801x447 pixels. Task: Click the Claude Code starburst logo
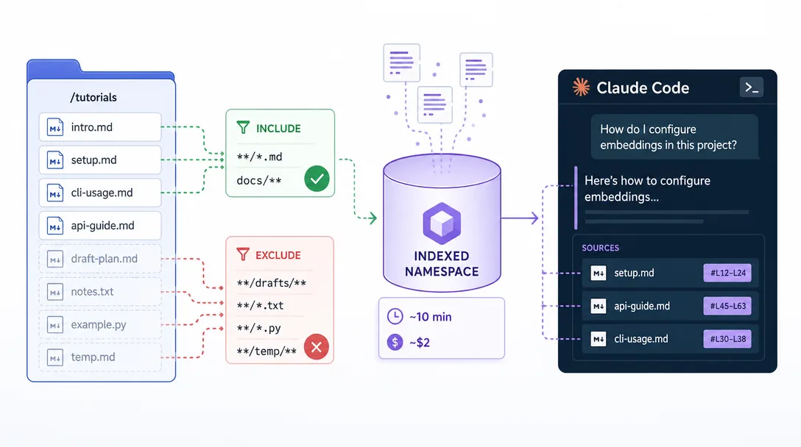(581, 87)
